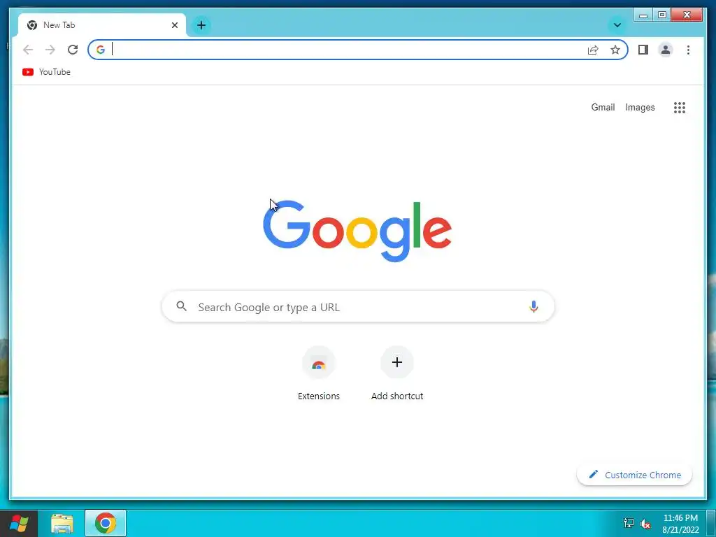This screenshot has height=537, width=716.
Task: Open the profile avatar menu
Action: (666, 50)
